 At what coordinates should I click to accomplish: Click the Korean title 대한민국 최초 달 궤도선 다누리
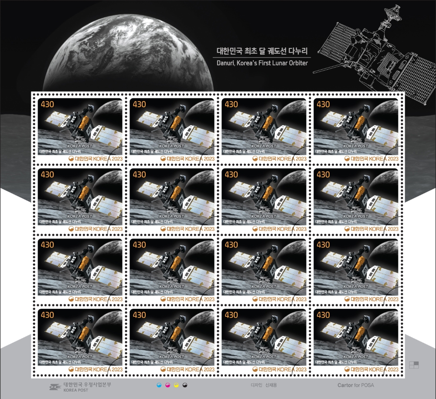pyautogui.click(x=262, y=51)
